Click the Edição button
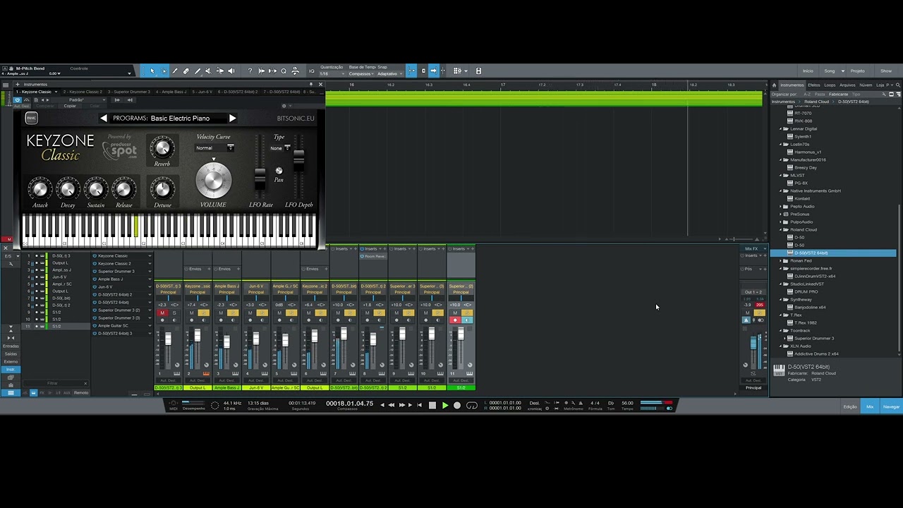This screenshot has height=508, width=903. pyautogui.click(x=850, y=406)
